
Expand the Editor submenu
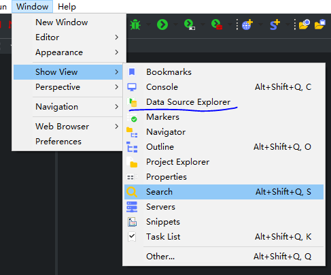pyautogui.click(x=69, y=37)
